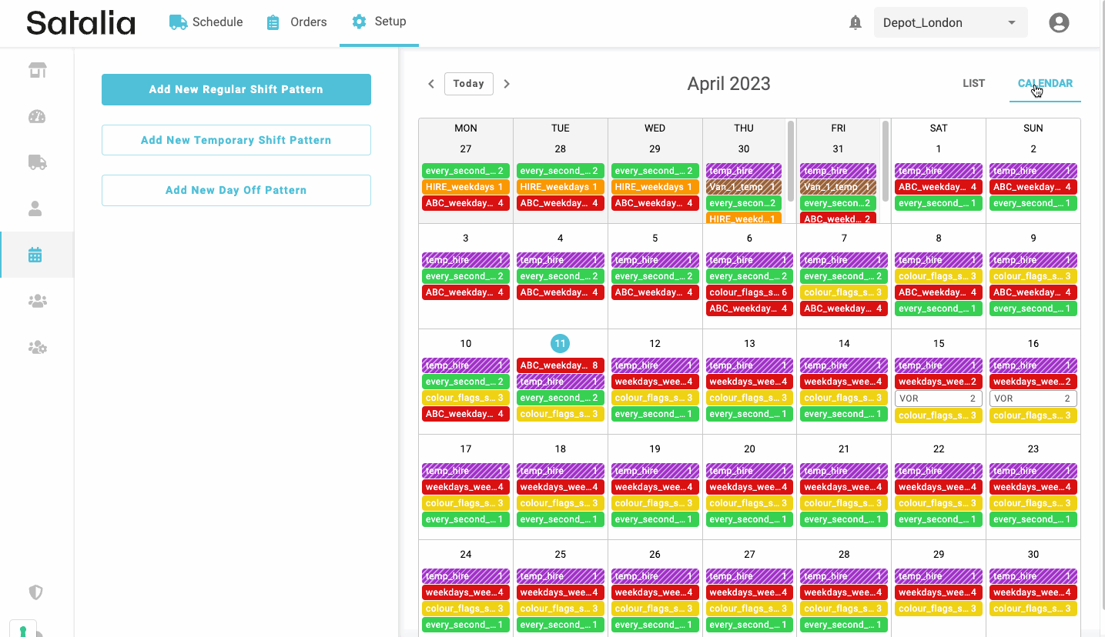The height and width of the screenshot is (637, 1105).
Task: Click Add New Regular Shift Pattern
Action: click(x=236, y=89)
